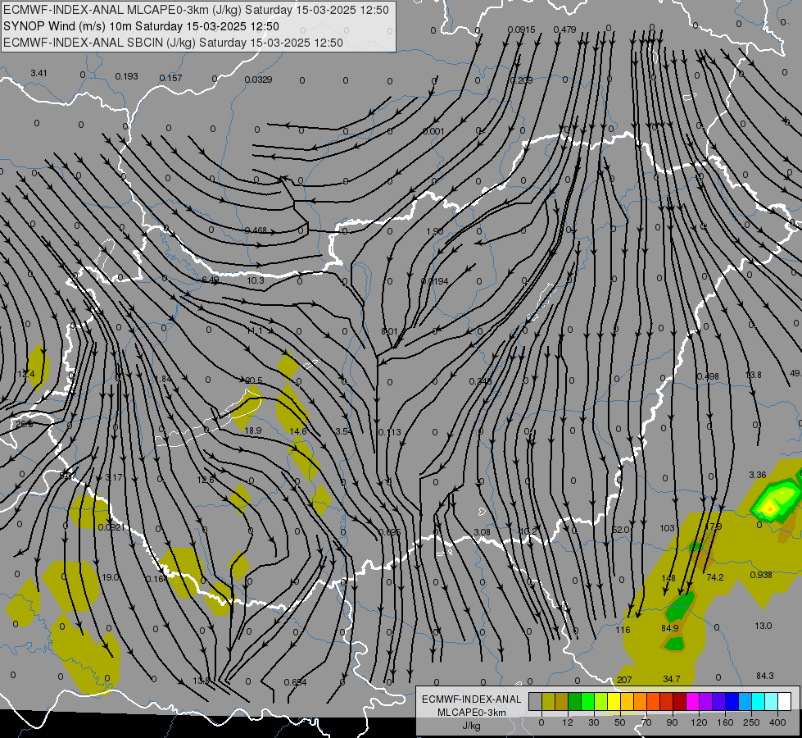Viewport: 802px width, 738px height.
Task: Click the 18.9 value on the map
Action: click(252, 430)
